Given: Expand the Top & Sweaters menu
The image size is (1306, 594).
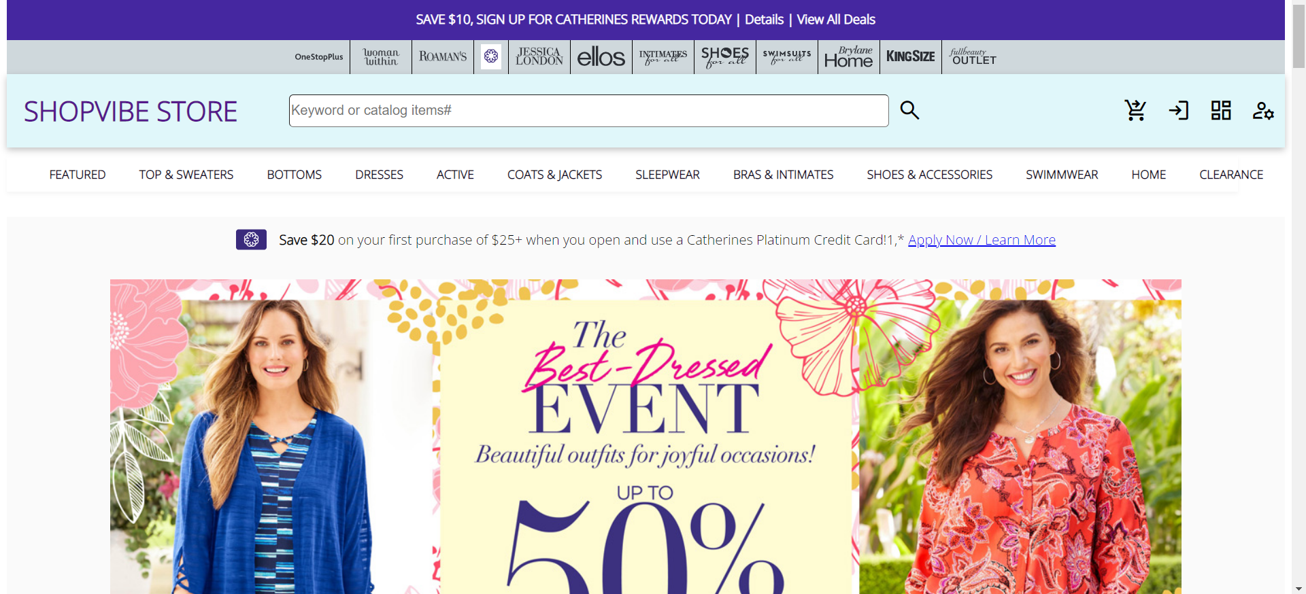Looking at the screenshot, I should pos(186,175).
